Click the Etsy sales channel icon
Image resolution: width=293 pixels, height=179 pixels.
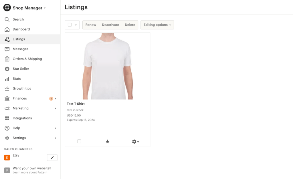point(7,157)
